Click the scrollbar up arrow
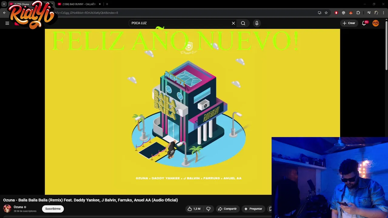Viewport: 388px width, 218px height. point(386,20)
